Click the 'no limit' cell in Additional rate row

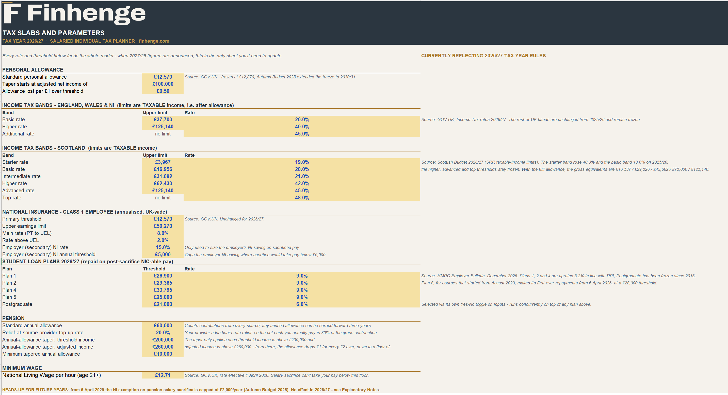coord(163,133)
